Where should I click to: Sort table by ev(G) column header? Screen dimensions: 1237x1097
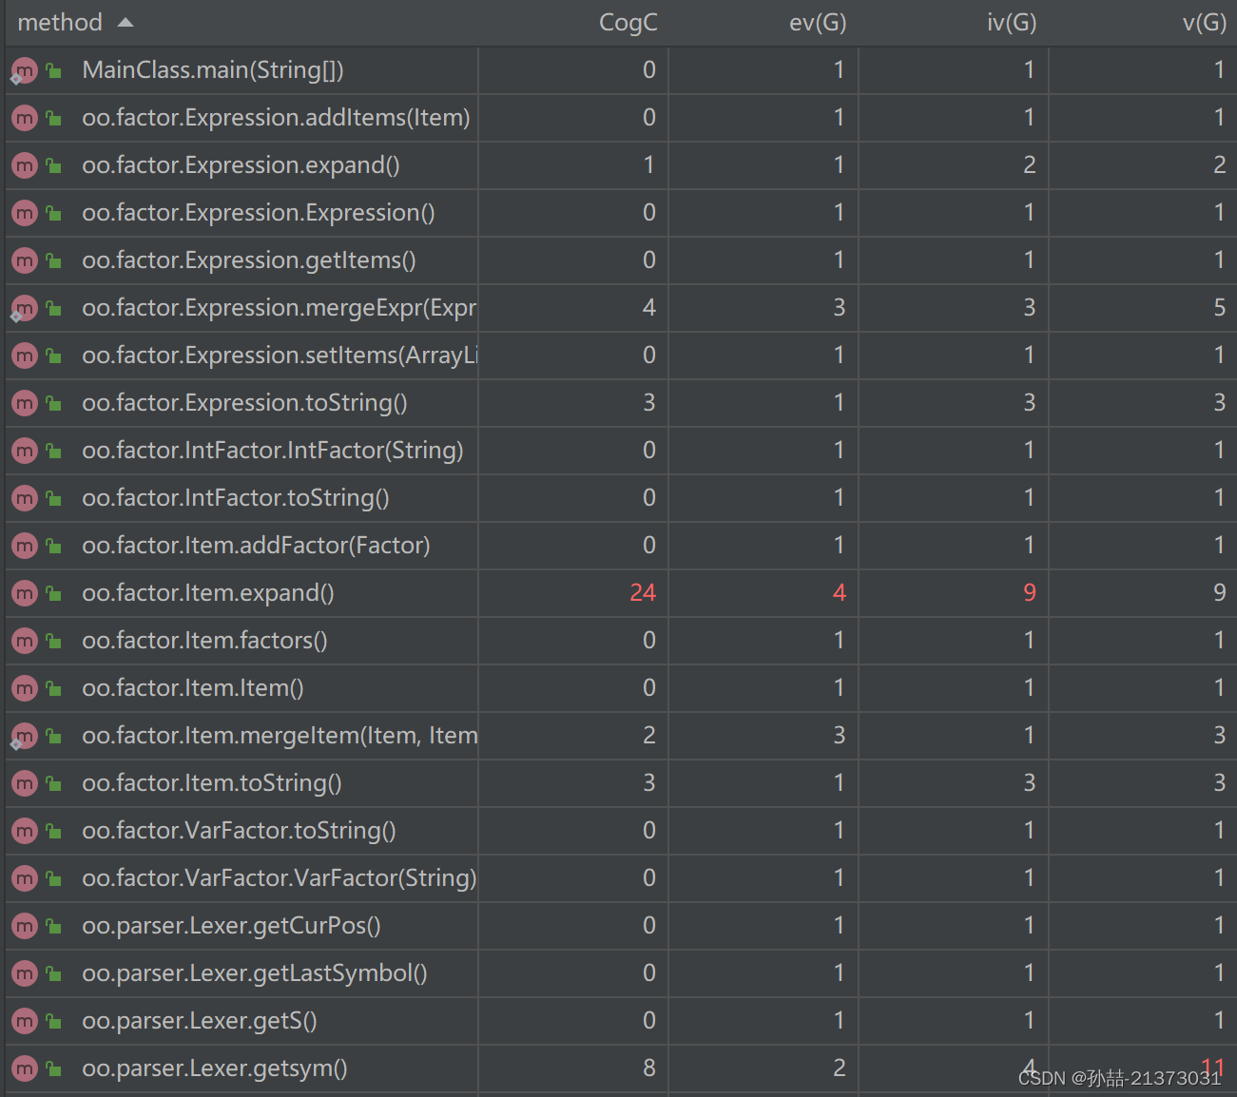click(x=818, y=23)
